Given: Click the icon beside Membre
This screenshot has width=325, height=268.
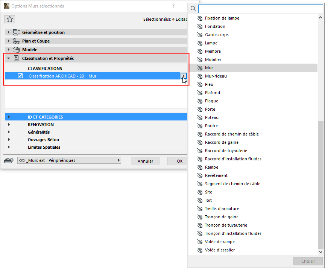Looking at the screenshot, I should pos(200,52).
